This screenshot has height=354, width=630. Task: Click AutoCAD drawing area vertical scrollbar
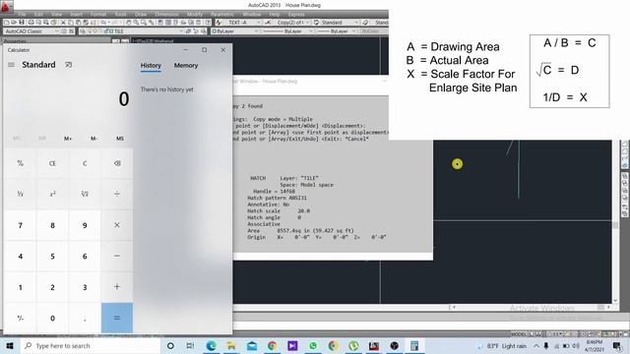pos(615,221)
